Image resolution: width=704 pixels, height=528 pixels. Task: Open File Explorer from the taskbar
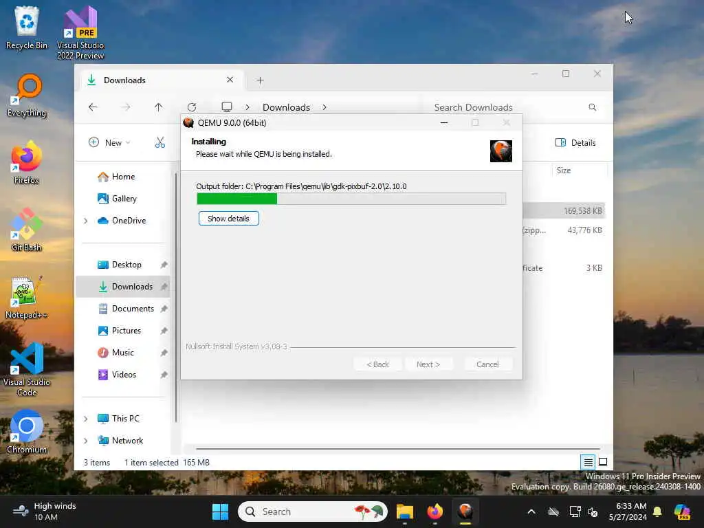click(x=404, y=511)
